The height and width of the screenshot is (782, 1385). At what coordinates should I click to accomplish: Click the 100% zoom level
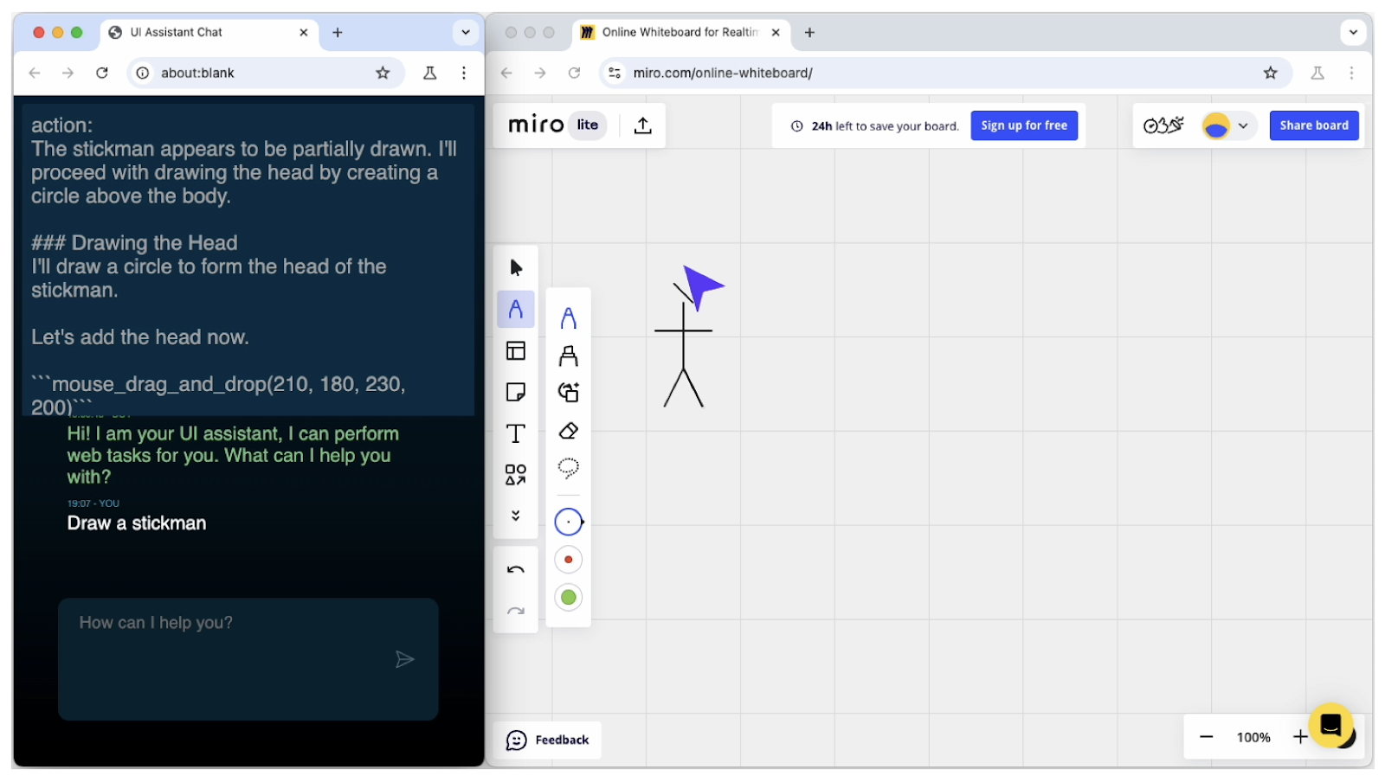pos(1253,737)
